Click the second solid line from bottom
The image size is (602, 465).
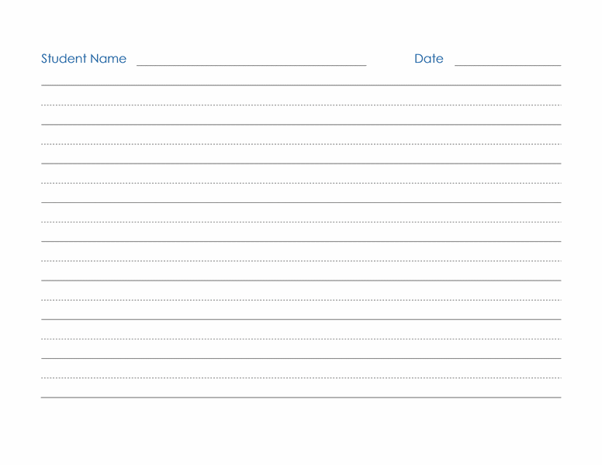click(x=301, y=358)
